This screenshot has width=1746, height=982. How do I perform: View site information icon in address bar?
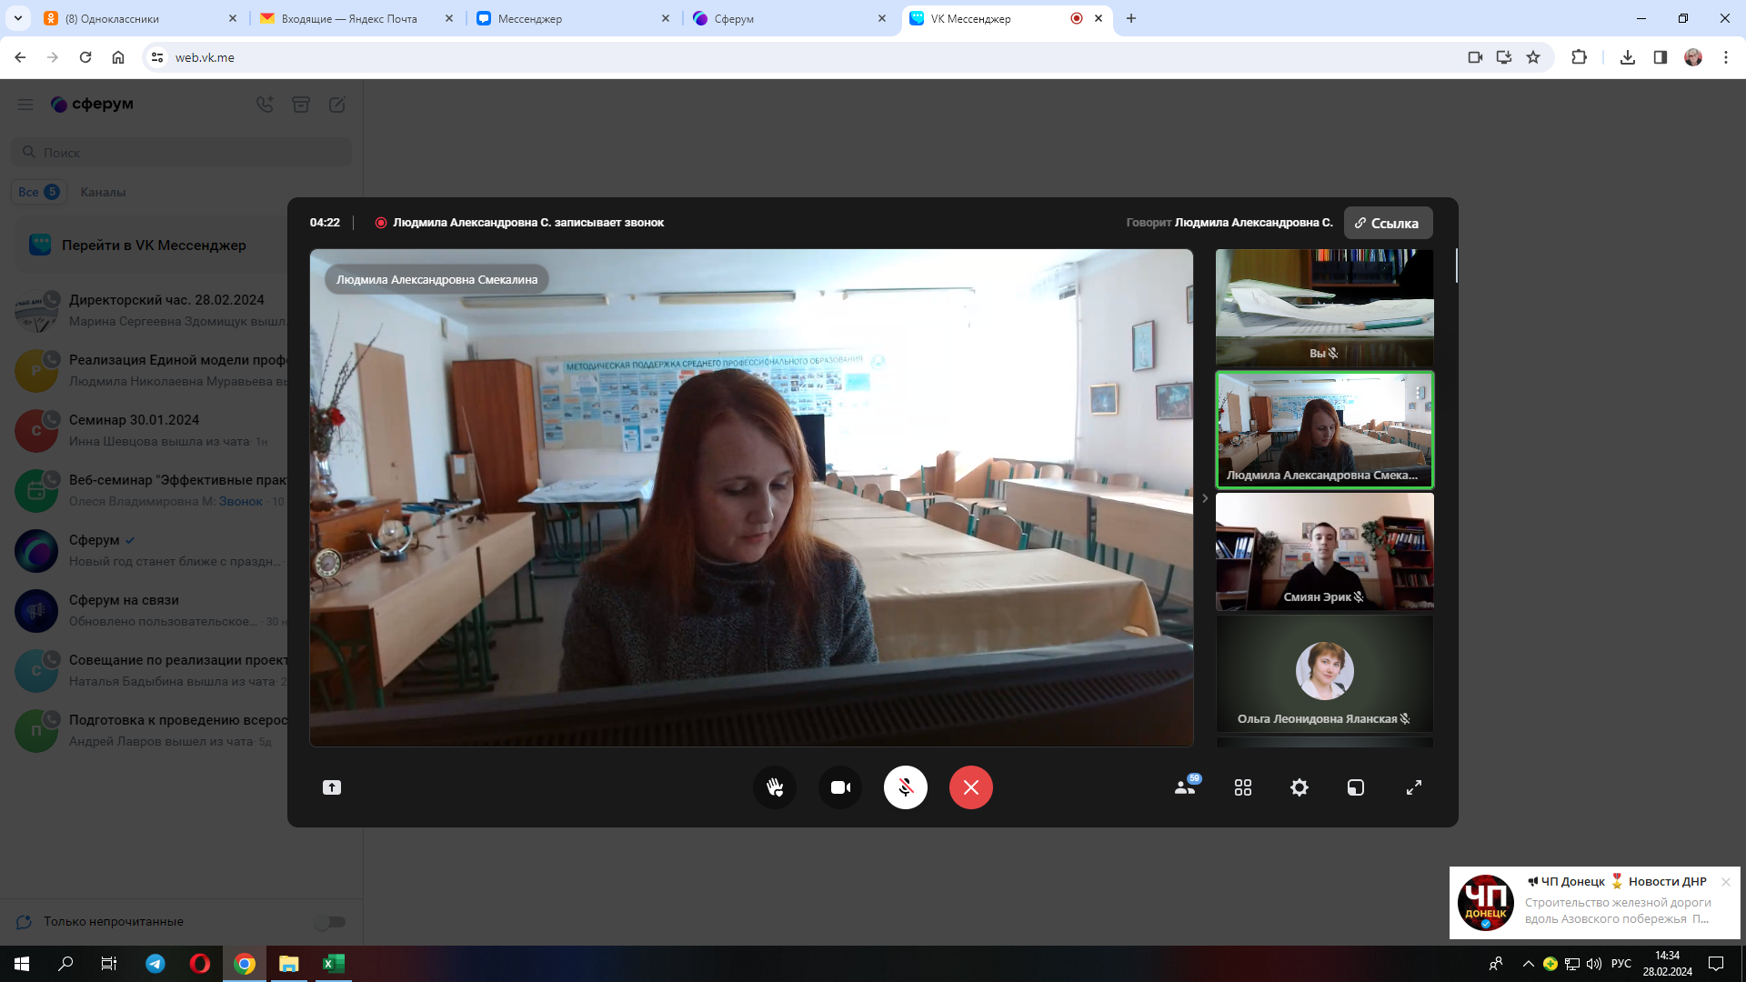click(157, 57)
